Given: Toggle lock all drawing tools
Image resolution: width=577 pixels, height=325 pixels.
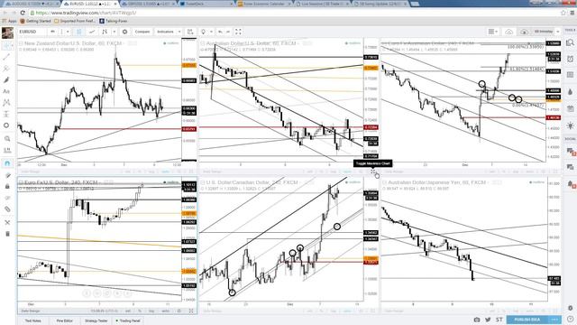Looking at the screenshot, I should [x=7, y=187].
